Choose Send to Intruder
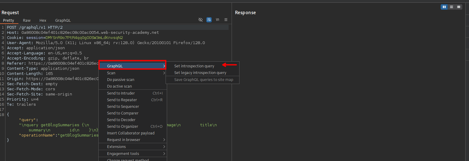The image size is (469, 161). click(121, 93)
